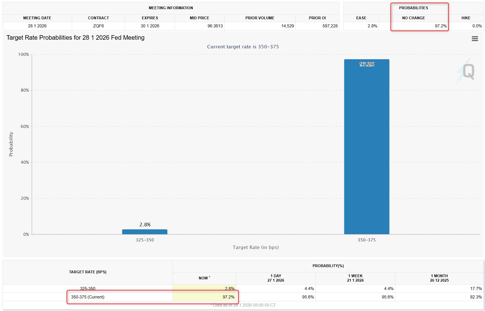Click the 350-375 x-axis label
Image resolution: width=485 pixels, height=311 pixels.
[366, 240]
